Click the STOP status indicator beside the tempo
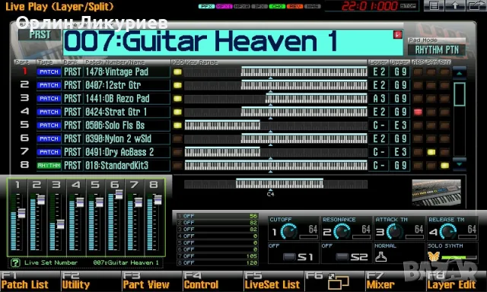This screenshot has height=292, width=487. coord(408,6)
